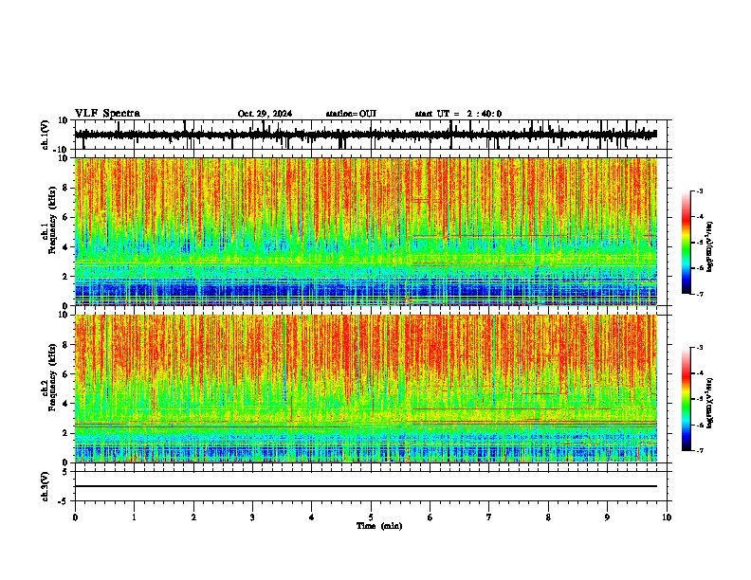751x580 pixels.
Task: Click the ch.2 color bar log(PSD) label
Action: point(710,403)
